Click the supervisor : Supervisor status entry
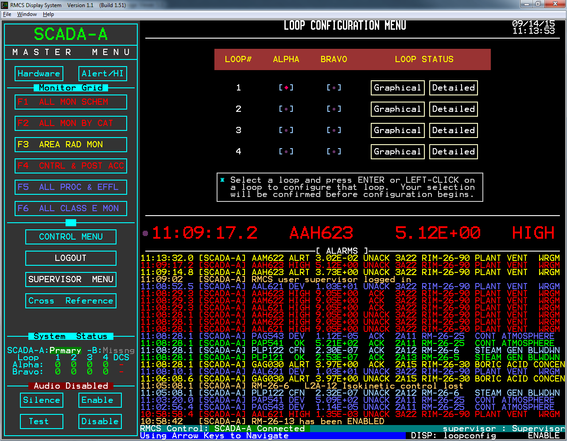 pos(504,429)
